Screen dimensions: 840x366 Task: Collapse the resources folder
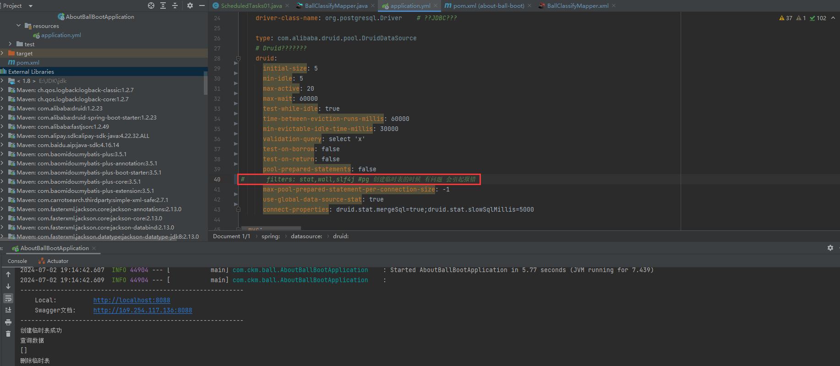(19, 26)
